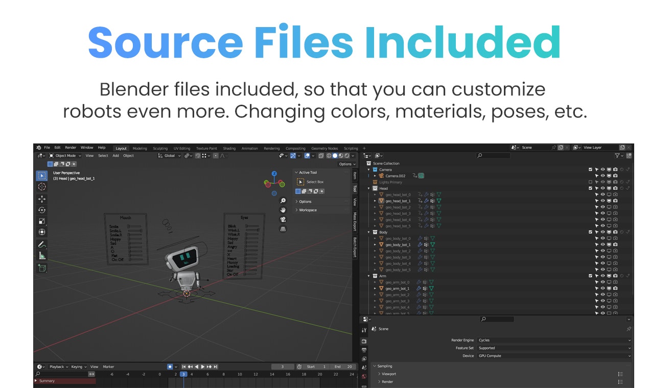This screenshot has height=388, width=649.
Task: Open the Output properties tab icon
Action: pyautogui.click(x=364, y=350)
